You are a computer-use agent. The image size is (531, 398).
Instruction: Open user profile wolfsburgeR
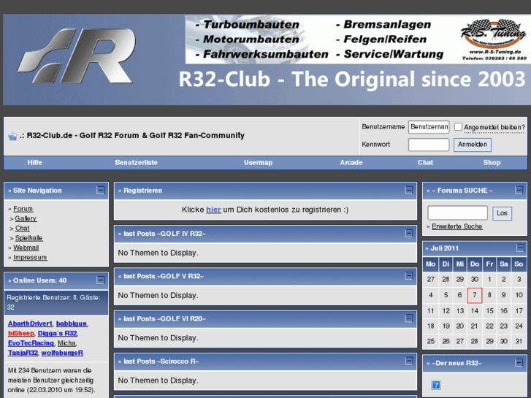[x=62, y=353]
